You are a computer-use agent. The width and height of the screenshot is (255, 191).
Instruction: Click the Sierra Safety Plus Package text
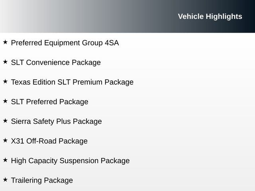(56, 121)
